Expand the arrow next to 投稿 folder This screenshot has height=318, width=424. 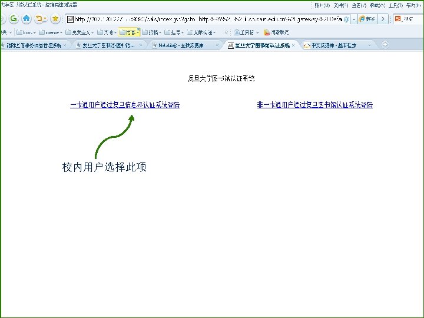click(x=160, y=33)
